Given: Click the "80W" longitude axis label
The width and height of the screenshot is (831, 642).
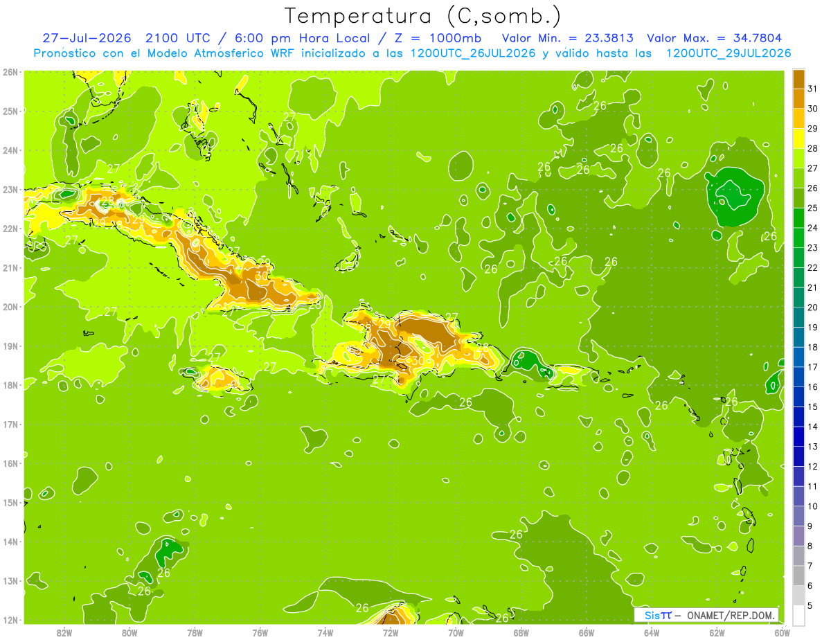Looking at the screenshot, I should (x=129, y=632).
